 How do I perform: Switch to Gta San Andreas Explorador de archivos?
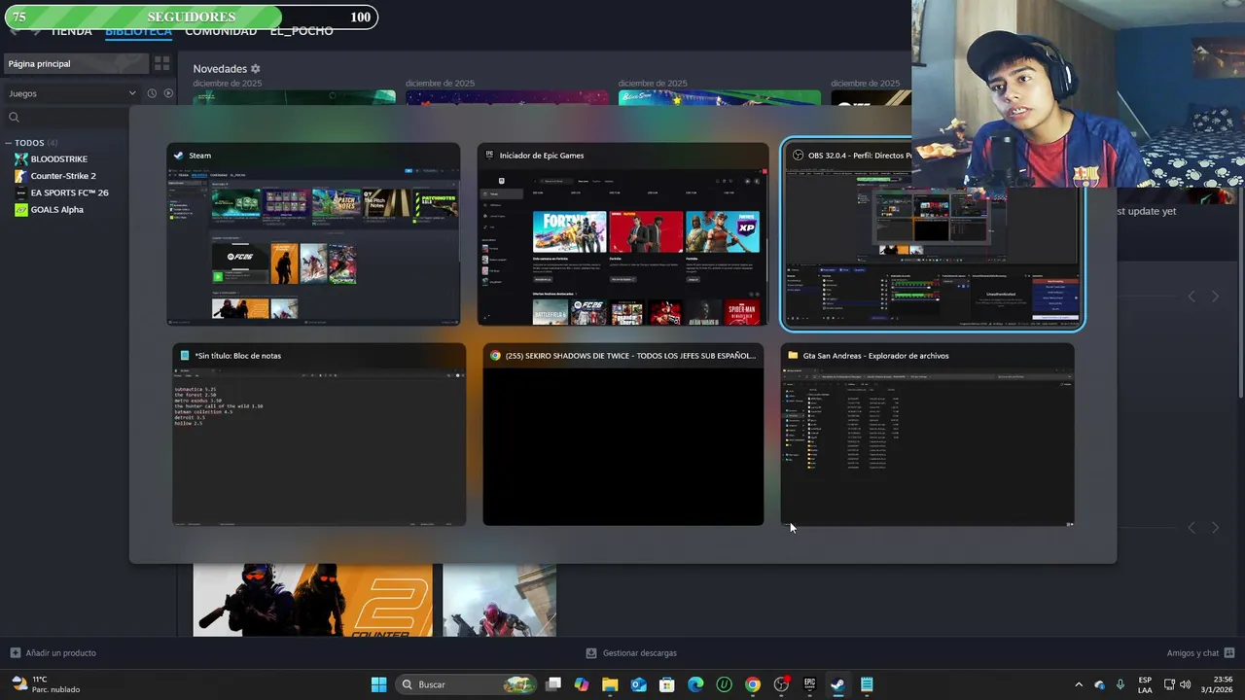click(x=927, y=435)
